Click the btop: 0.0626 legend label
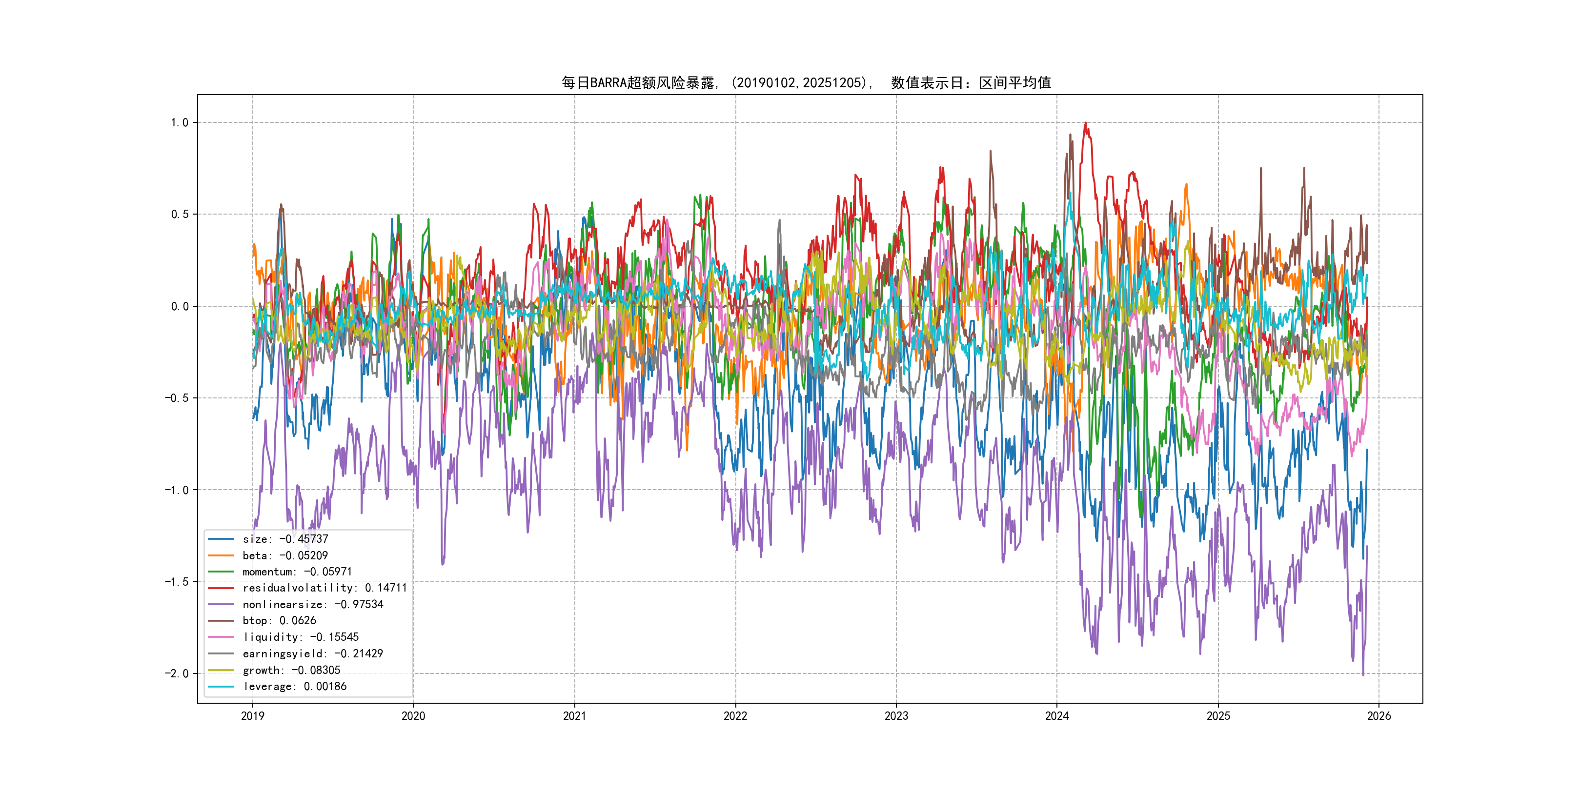This screenshot has width=1581, height=790. pyautogui.click(x=279, y=621)
